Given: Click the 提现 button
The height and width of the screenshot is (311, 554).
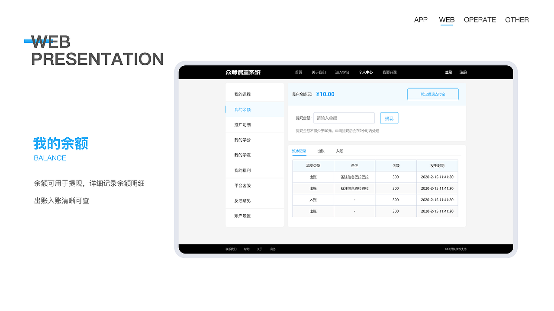Looking at the screenshot, I should coord(389,118).
